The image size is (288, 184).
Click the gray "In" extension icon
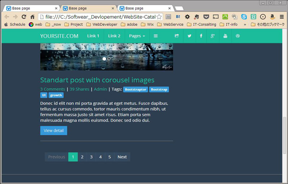(168, 17)
